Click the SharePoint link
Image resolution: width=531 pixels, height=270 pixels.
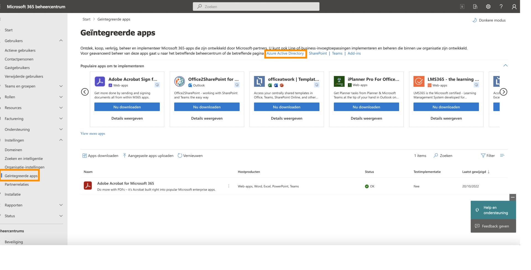click(318, 53)
